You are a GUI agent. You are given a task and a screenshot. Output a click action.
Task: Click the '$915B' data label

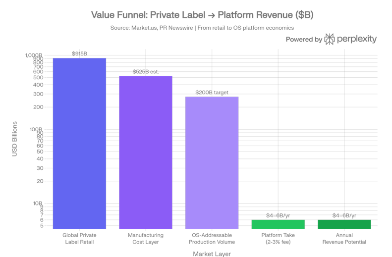tap(79, 53)
